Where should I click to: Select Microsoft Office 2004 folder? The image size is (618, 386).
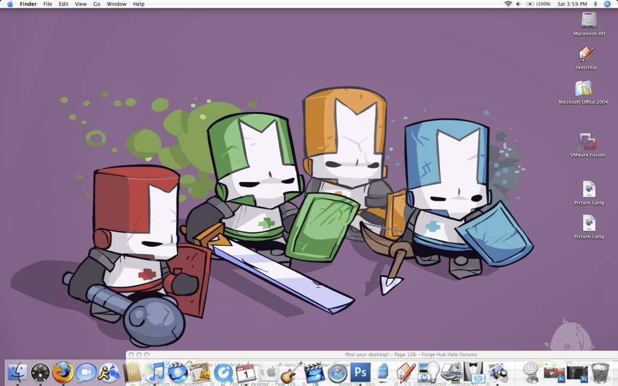click(x=584, y=92)
